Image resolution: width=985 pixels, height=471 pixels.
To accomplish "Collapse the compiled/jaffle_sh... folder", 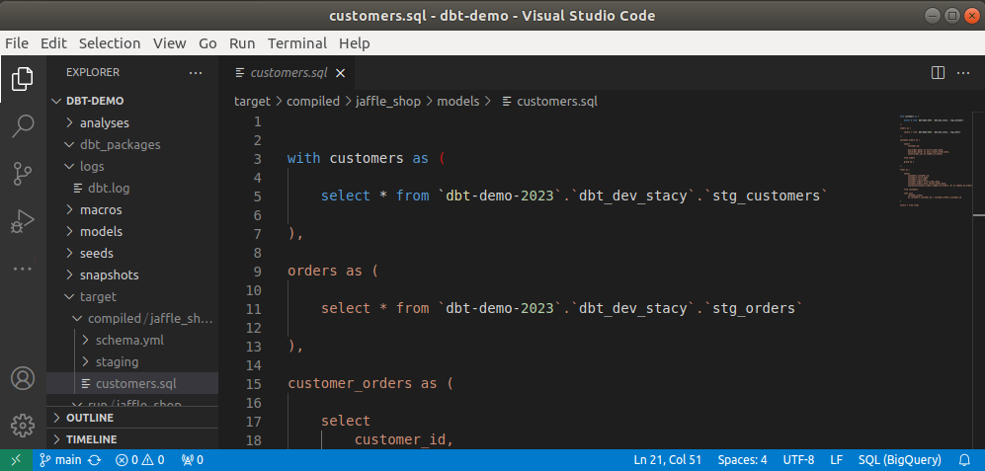I will [132, 318].
